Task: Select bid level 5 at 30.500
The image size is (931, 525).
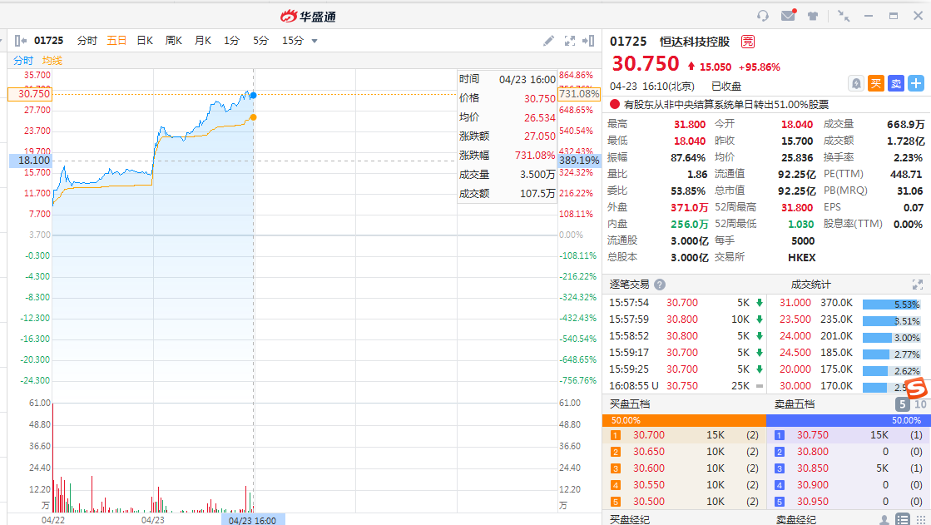Action: 684,502
